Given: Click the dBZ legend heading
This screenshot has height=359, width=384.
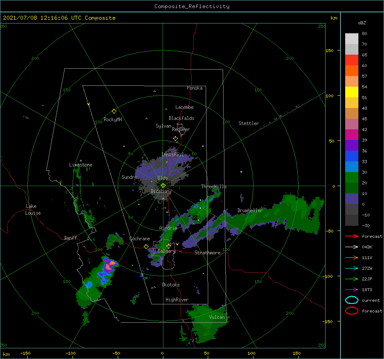Looking at the screenshot, I should 362,23.
